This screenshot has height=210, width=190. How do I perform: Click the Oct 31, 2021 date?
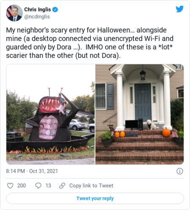43,171
